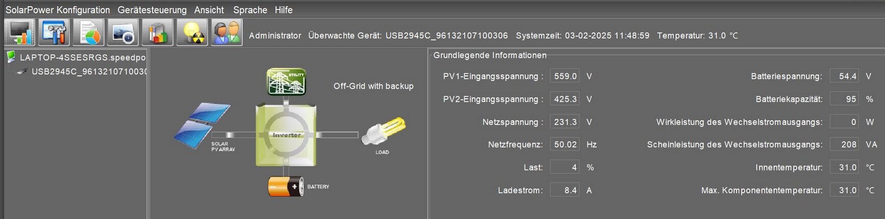Click the load light bulb graphic
Screen dimensions: 885x219
384,132
